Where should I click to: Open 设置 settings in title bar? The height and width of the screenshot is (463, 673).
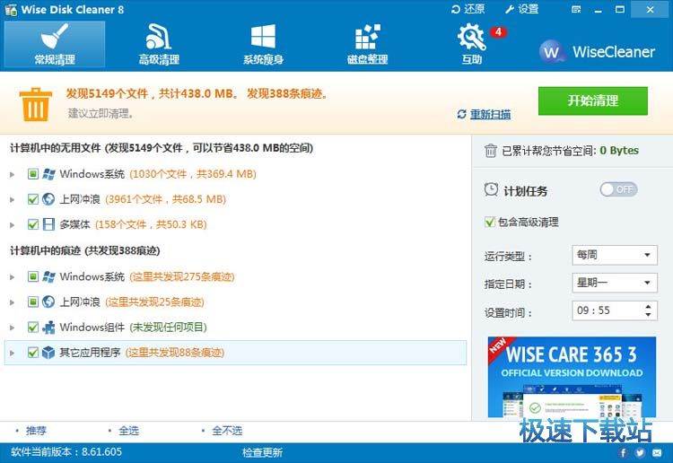[x=521, y=9]
